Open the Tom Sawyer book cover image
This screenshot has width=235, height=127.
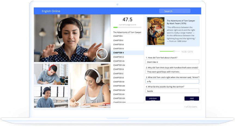click(x=155, y=31)
